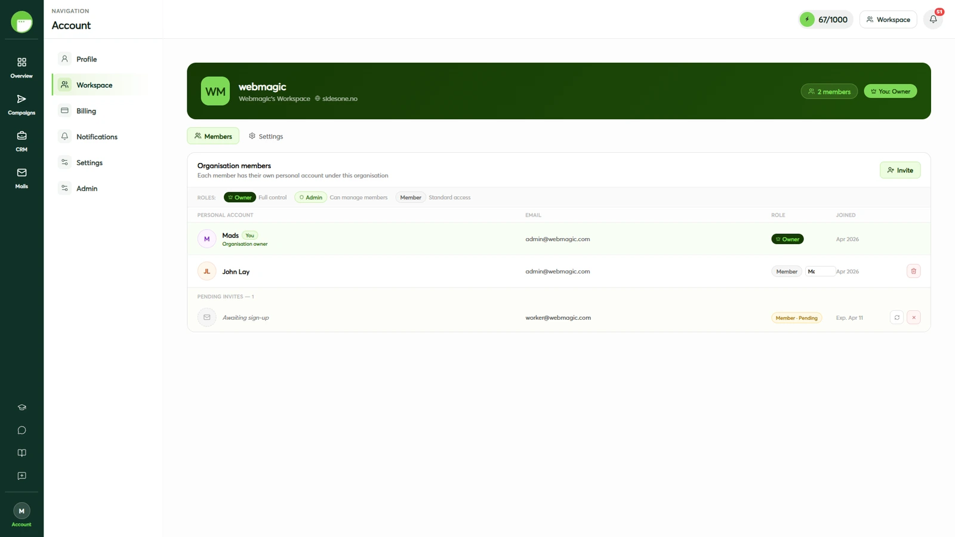955x537 pixels.
Task: Click the envelope icon beside Awaiting sign-up
Action: point(207,317)
